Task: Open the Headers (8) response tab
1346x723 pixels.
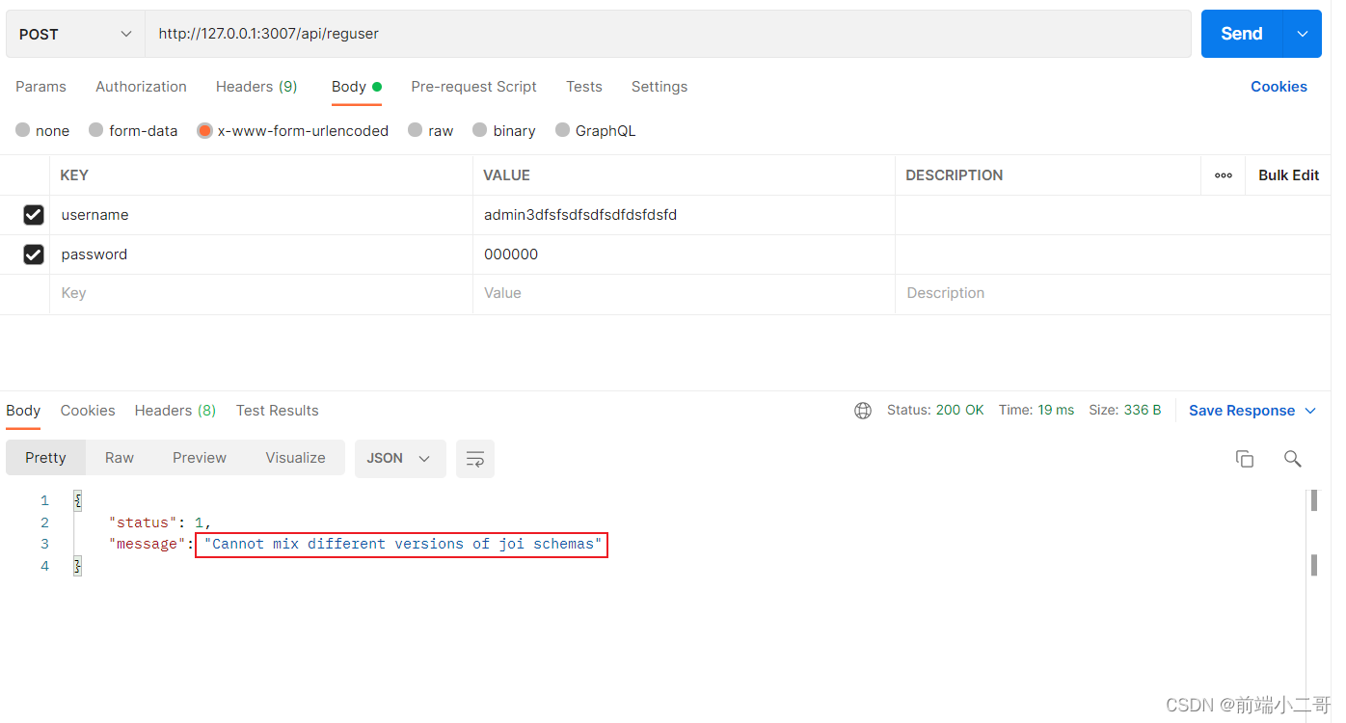Action: click(175, 410)
